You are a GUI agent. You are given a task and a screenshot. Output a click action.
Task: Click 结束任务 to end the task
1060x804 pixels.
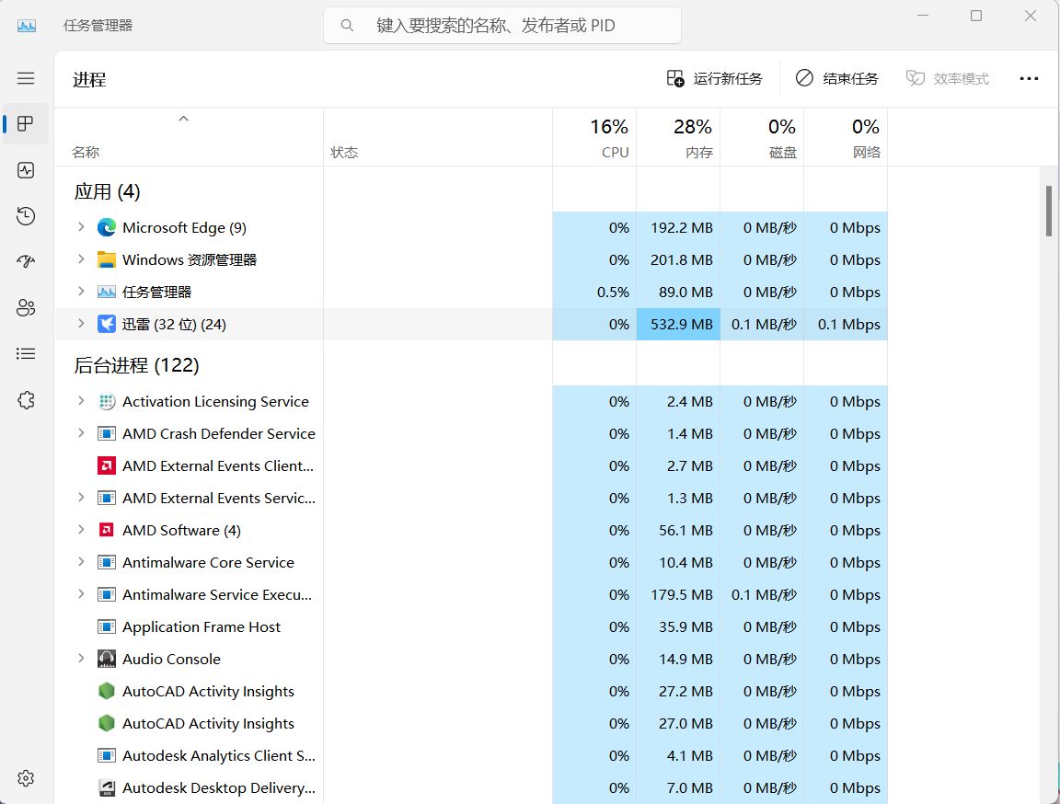(837, 79)
